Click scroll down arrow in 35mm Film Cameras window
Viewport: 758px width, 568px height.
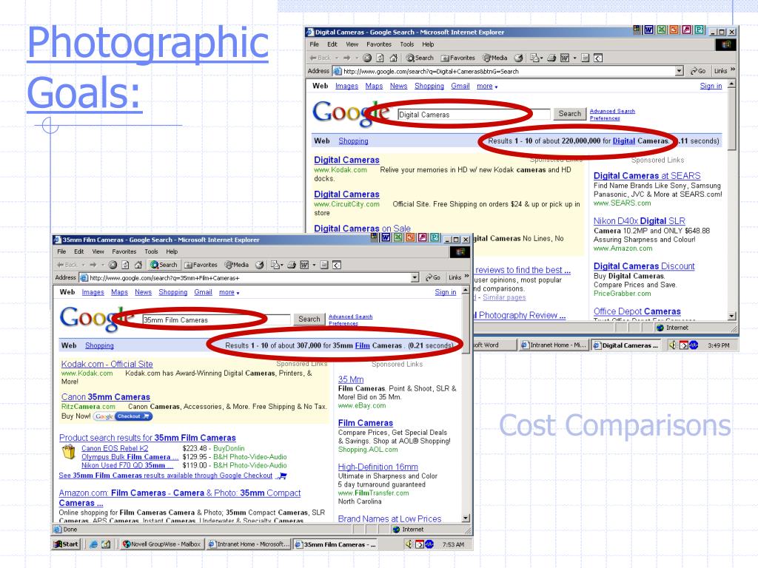(x=466, y=518)
